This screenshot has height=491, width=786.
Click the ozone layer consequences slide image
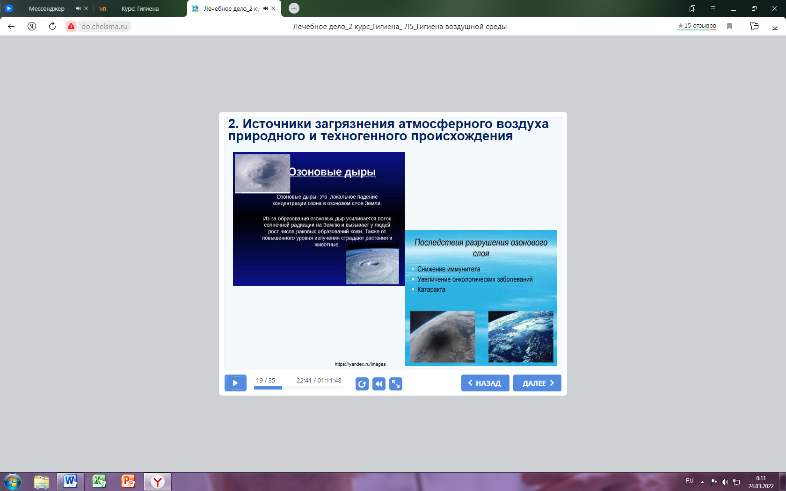click(x=481, y=298)
